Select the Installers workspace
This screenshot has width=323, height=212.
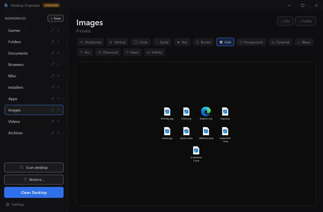coord(34,87)
